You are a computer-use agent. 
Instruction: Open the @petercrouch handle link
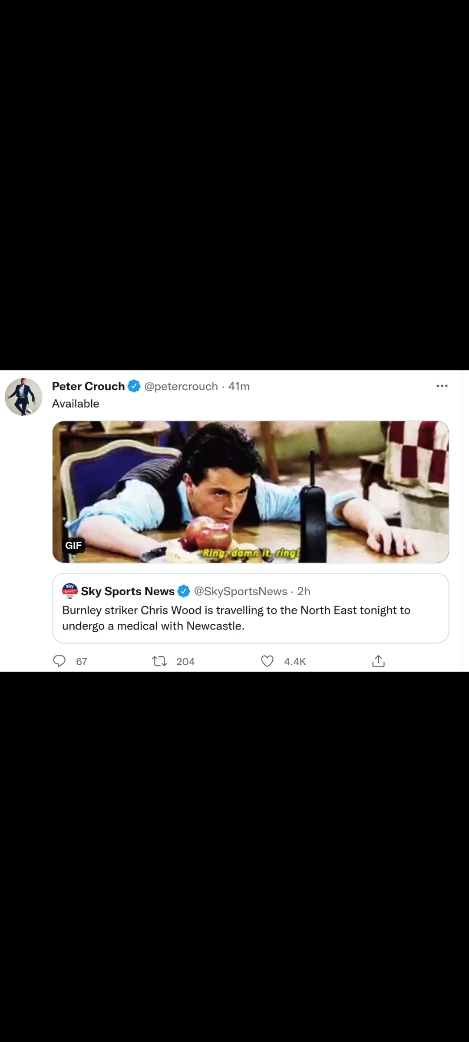181,386
